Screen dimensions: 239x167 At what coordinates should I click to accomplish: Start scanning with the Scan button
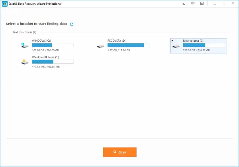(x=119, y=152)
